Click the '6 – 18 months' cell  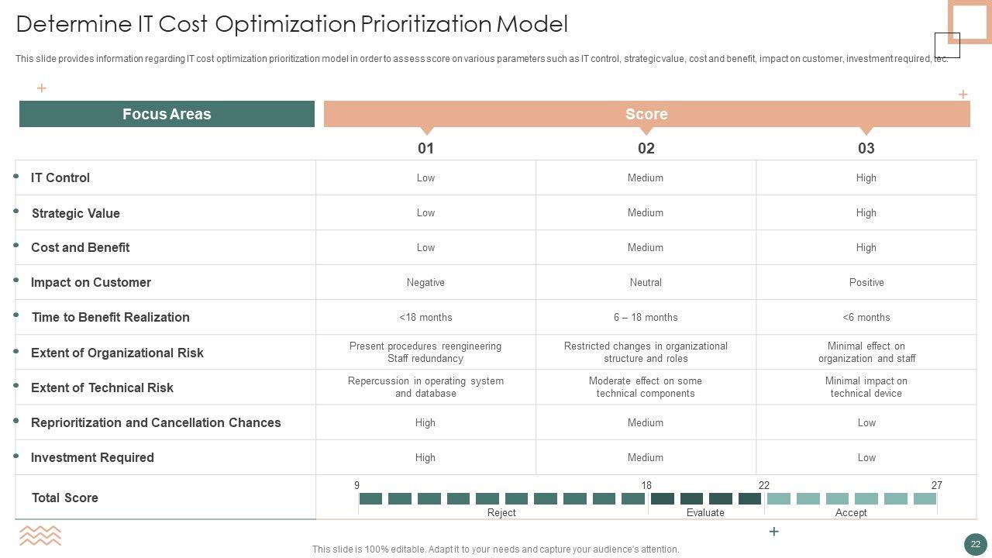(x=646, y=317)
